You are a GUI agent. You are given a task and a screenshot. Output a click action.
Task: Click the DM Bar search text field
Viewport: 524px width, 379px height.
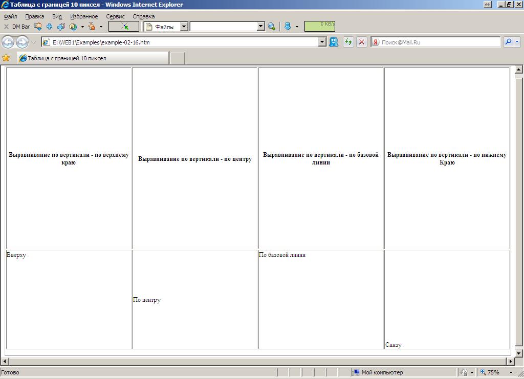coord(224,27)
